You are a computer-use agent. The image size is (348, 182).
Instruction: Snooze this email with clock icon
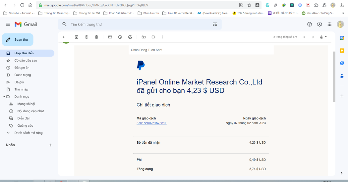pyautogui.click(x=120, y=37)
